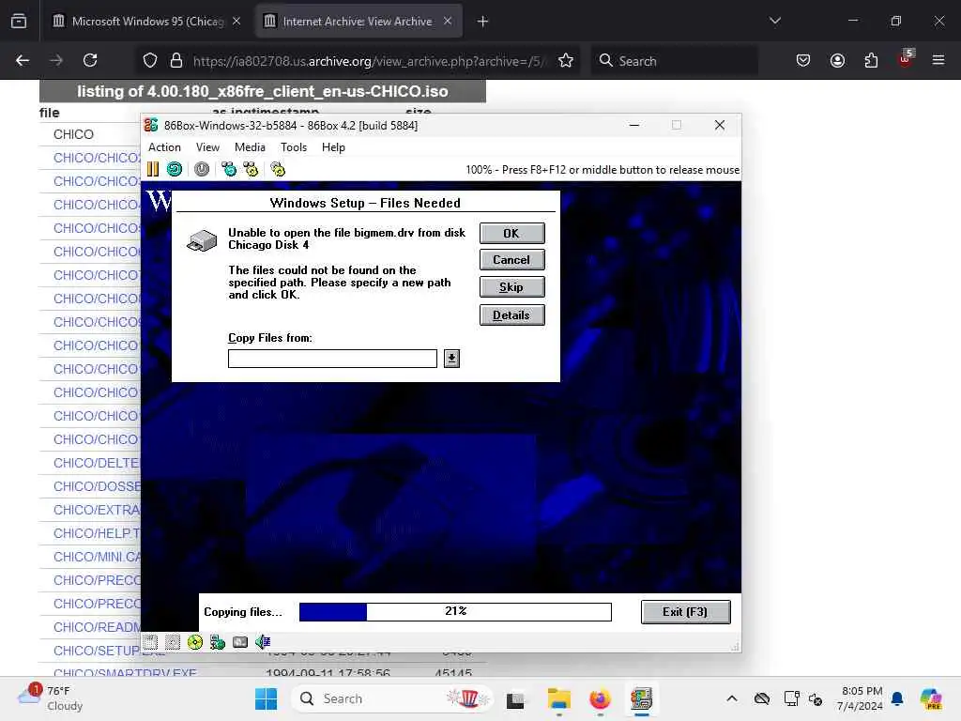Send Ctrl+Alt+Esc via toolbar icon

252,169
